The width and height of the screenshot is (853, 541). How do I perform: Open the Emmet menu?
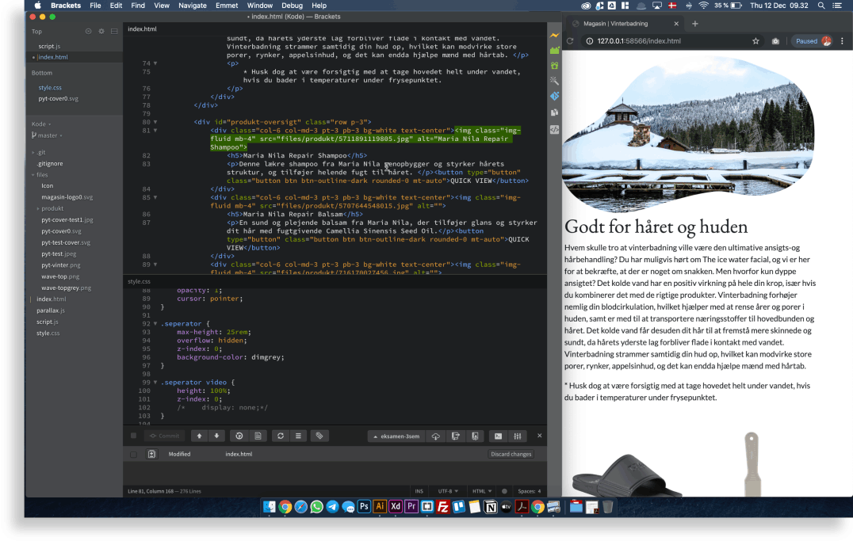pos(227,6)
